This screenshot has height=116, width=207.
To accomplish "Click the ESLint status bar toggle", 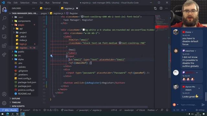I will [x=141, y=110].
